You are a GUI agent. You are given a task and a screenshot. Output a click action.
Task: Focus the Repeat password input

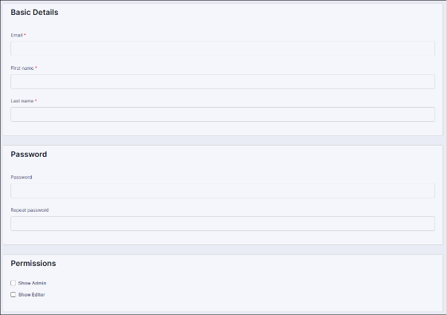[x=223, y=224]
